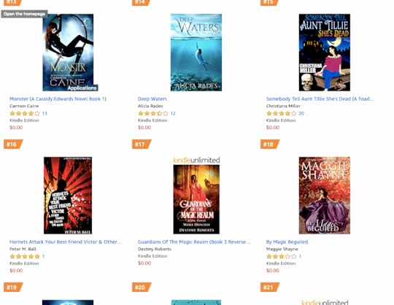Open Guardians Of The Magic Realm title link
Screen dimensions: 394x305
coord(194,242)
